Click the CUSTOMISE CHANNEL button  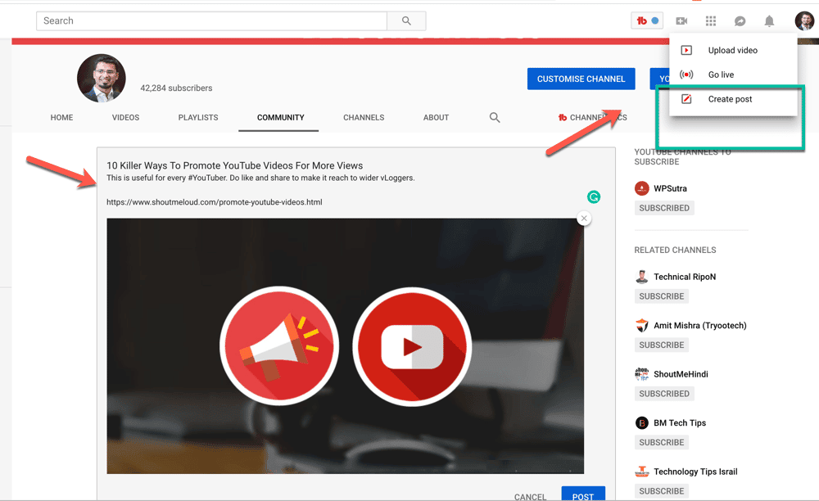tap(581, 79)
